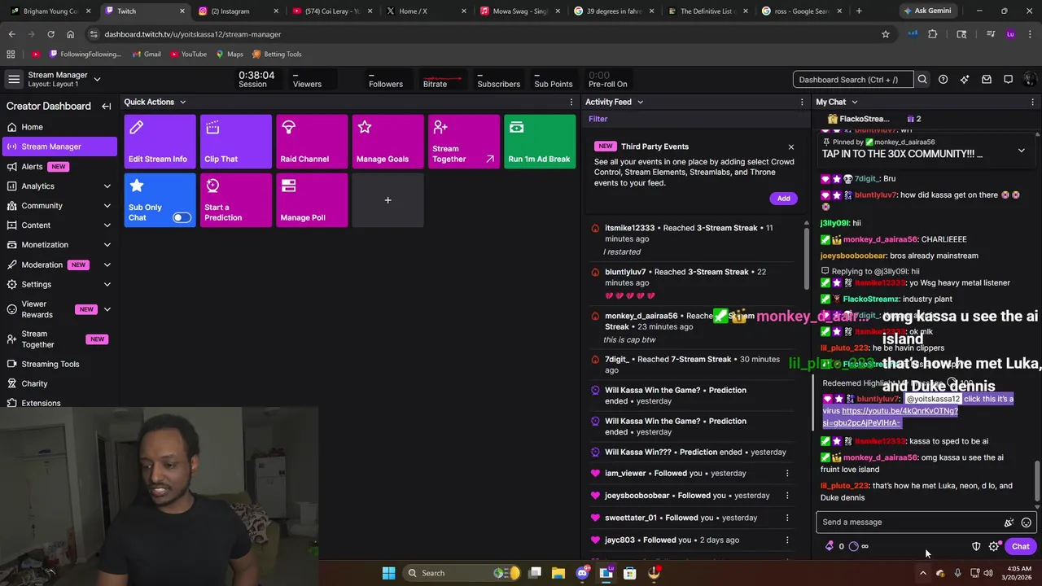Open options for jayc803 follow event

pos(786,540)
